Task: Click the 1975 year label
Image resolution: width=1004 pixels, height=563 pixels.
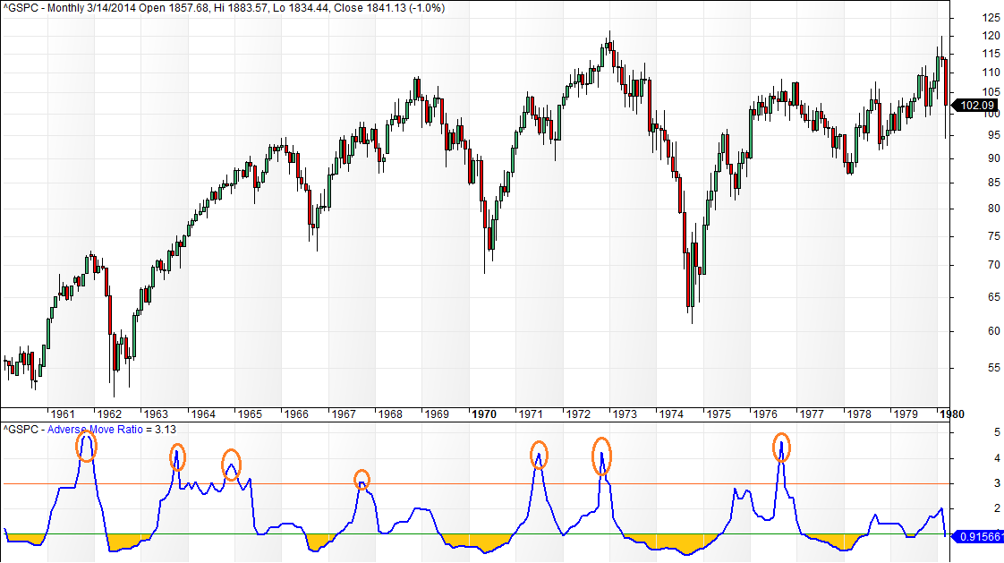Action: point(718,414)
